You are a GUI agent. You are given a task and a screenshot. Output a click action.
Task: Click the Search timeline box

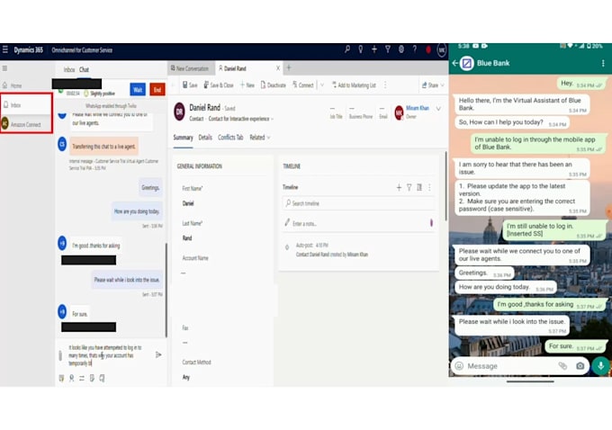358,203
